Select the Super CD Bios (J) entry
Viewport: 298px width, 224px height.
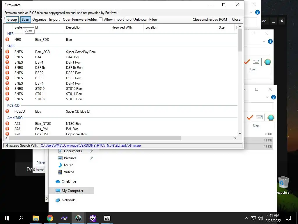pyautogui.click(x=78, y=111)
